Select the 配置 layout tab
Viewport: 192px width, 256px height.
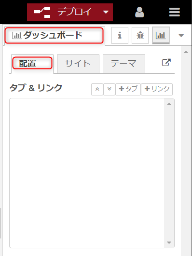(x=32, y=64)
